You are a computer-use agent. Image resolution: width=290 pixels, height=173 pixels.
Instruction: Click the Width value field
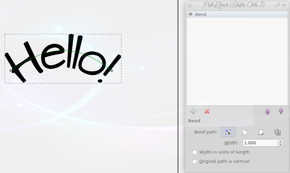click(x=260, y=143)
